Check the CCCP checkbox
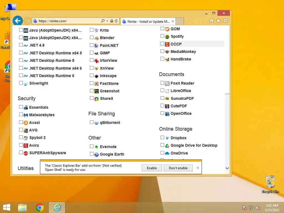 pos(162,44)
